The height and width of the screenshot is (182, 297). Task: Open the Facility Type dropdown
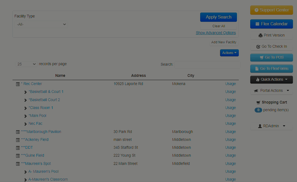(41, 25)
